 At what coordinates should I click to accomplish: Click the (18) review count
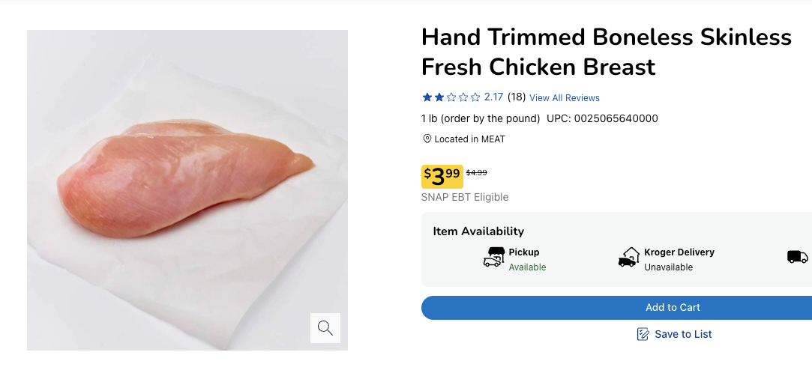click(517, 97)
